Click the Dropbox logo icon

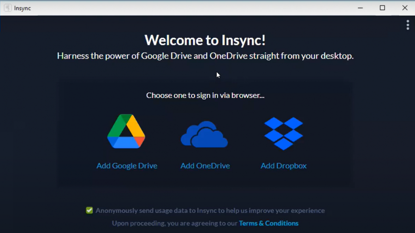click(284, 134)
